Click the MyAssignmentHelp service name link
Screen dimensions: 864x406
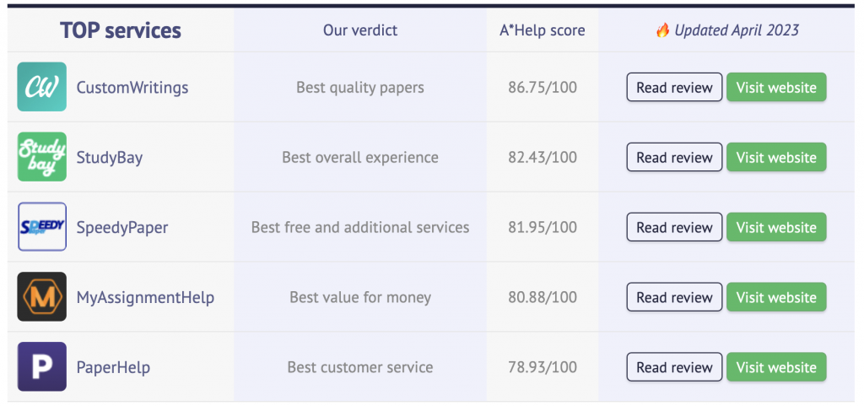[x=145, y=298]
